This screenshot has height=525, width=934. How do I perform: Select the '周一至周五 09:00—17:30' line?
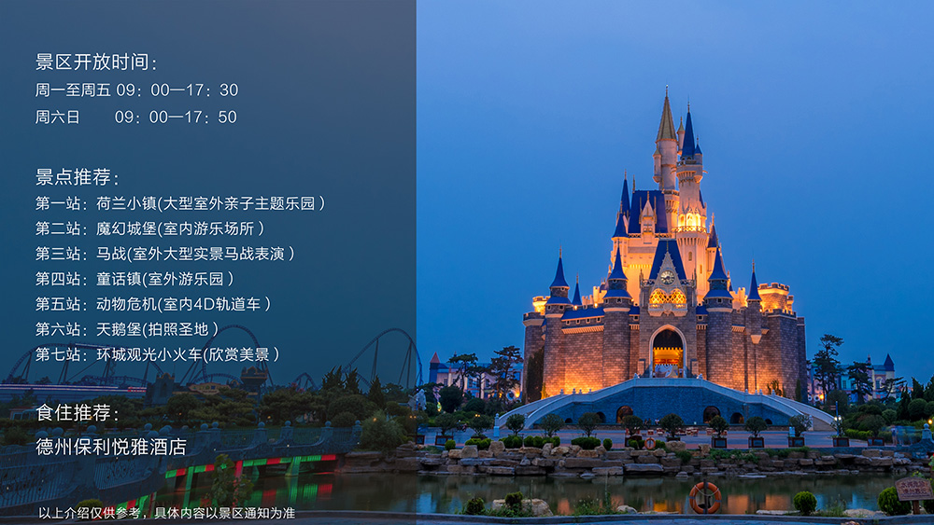click(136, 90)
